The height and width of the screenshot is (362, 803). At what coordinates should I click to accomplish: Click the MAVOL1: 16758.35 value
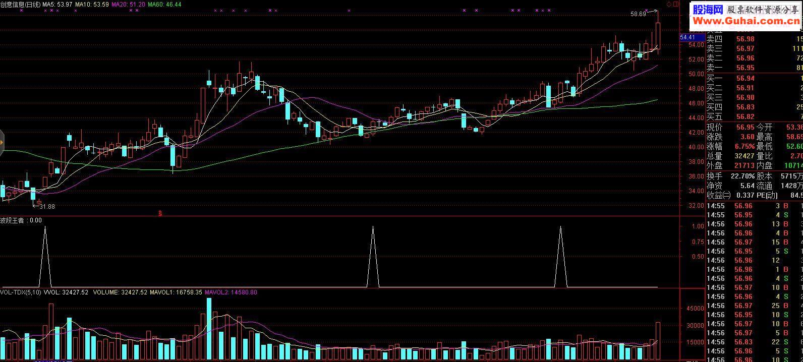176,292
